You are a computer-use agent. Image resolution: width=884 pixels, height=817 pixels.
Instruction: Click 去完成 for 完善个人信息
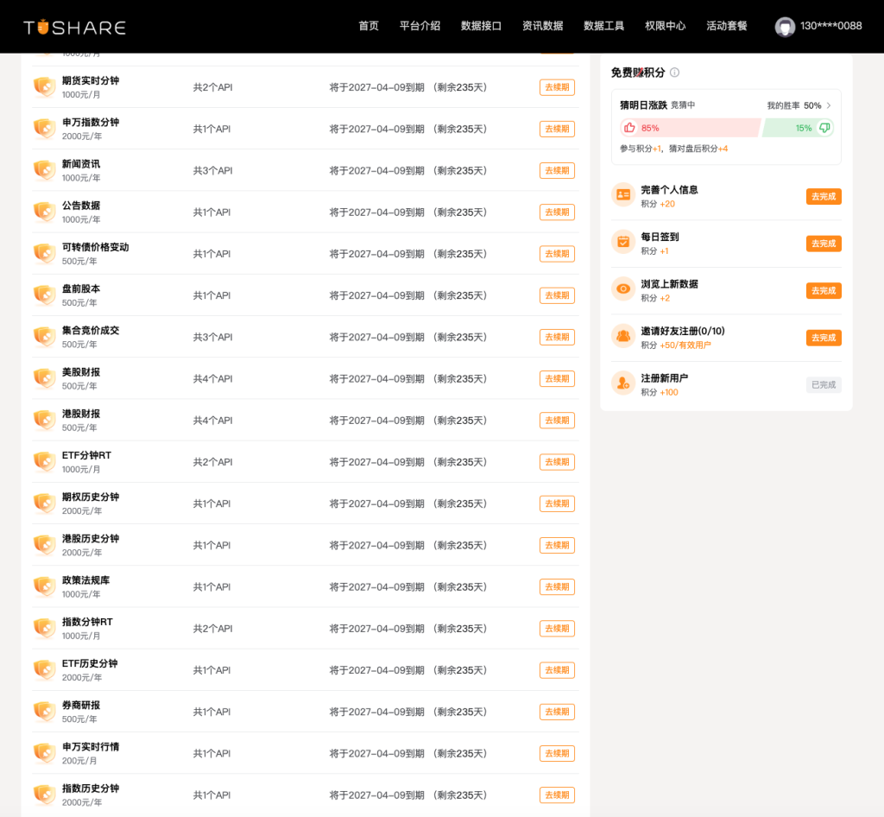[x=824, y=196]
